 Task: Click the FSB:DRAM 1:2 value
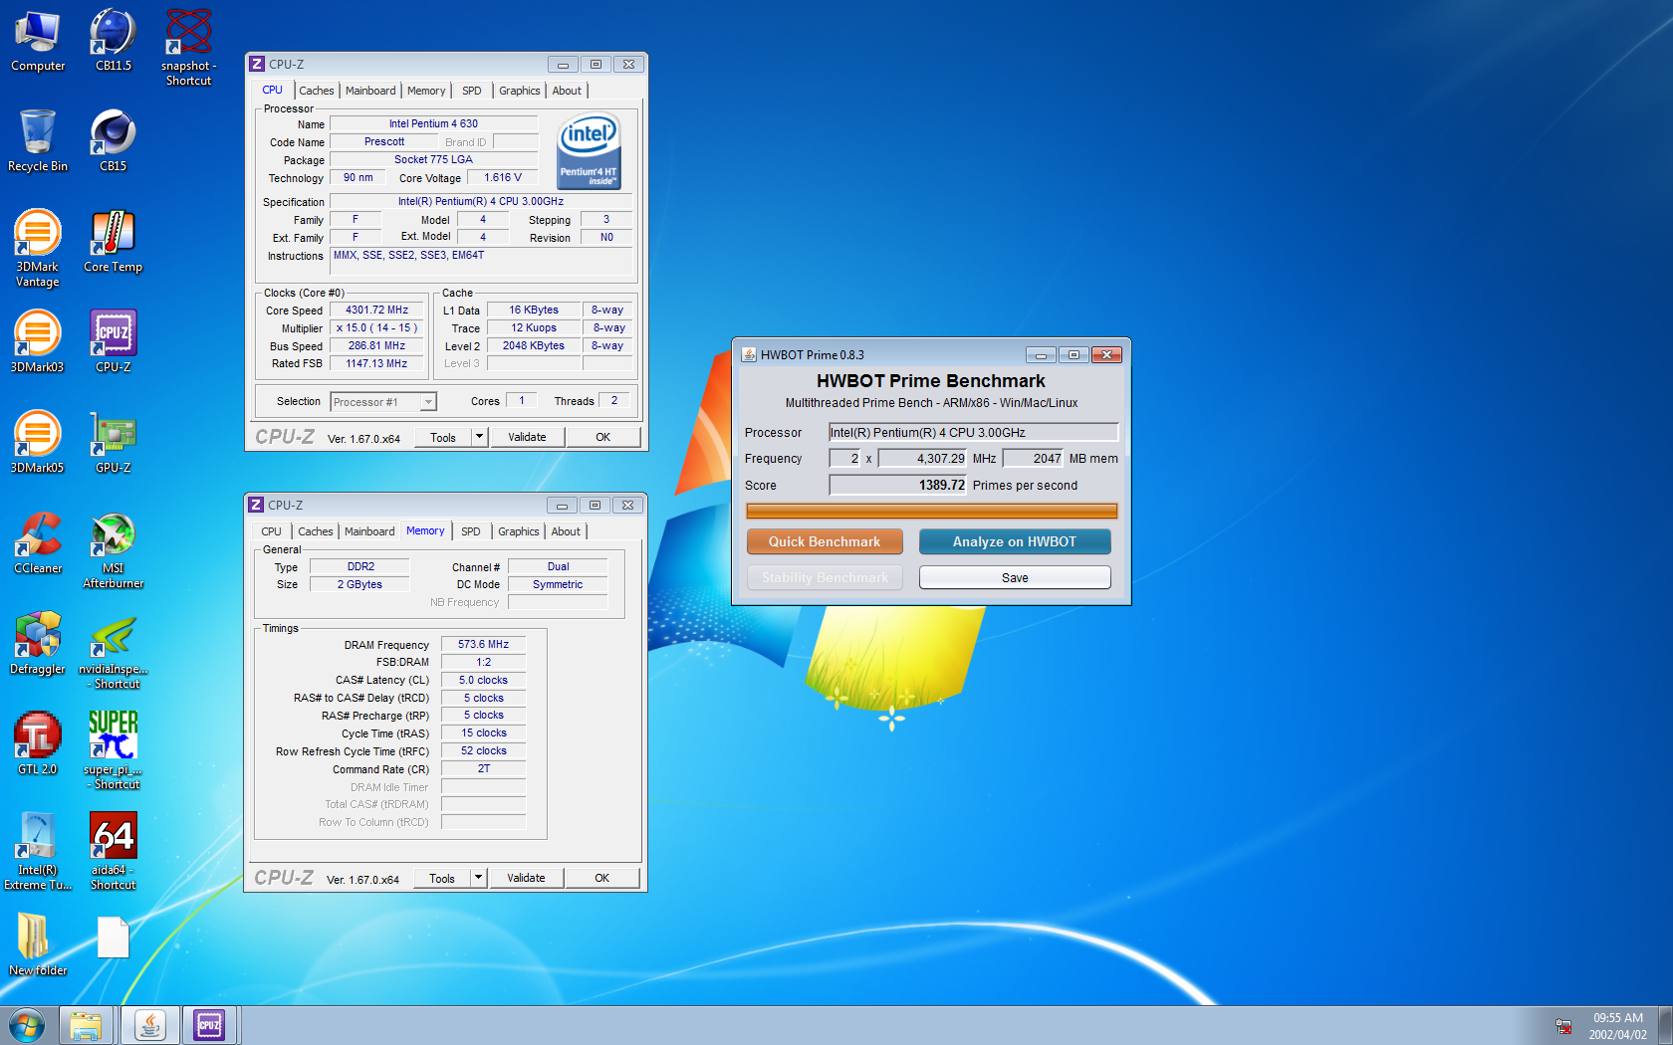click(x=484, y=662)
